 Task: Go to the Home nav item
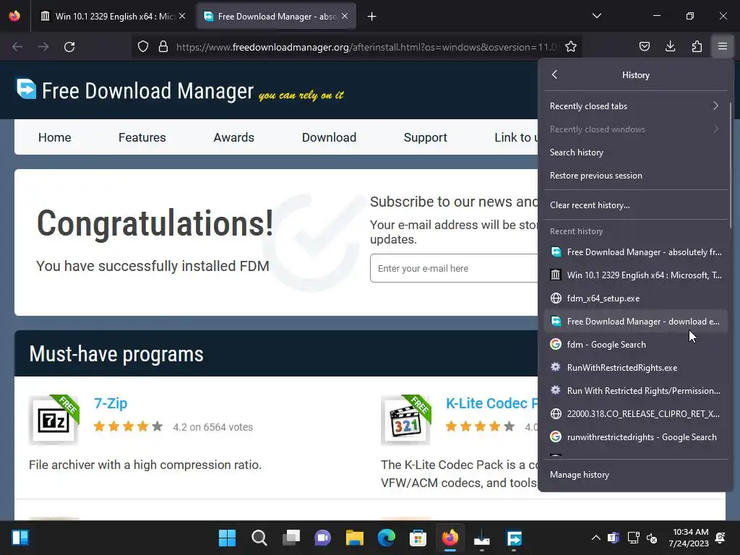point(55,137)
